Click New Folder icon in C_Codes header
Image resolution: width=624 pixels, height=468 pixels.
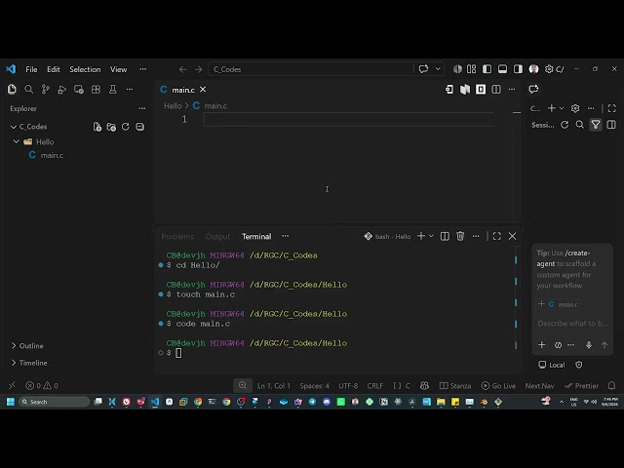tap(111, 127)
